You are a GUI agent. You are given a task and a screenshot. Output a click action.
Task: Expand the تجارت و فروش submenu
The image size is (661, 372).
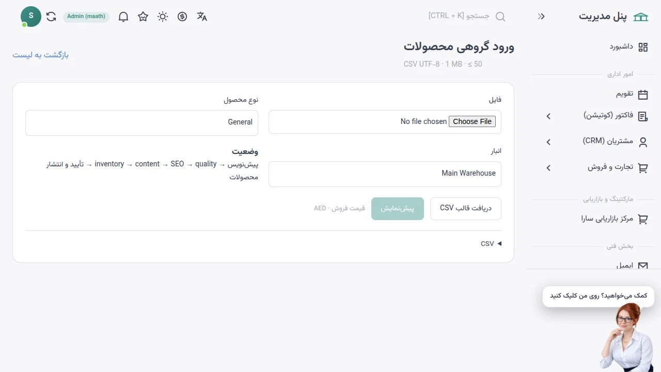click(x=548, y=168)
